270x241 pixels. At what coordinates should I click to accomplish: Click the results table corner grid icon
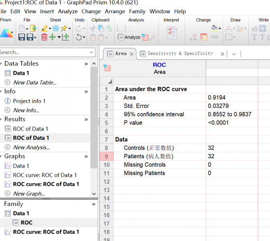(x=107, y=68)
